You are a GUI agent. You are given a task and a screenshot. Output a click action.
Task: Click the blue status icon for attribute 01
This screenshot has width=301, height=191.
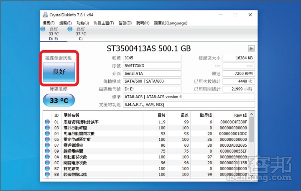tap(47, 122)
